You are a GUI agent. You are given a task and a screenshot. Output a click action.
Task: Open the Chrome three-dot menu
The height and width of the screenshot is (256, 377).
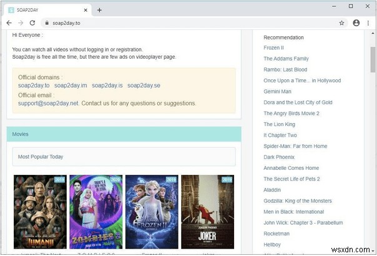pyautogui.click(x=368, y=23)
